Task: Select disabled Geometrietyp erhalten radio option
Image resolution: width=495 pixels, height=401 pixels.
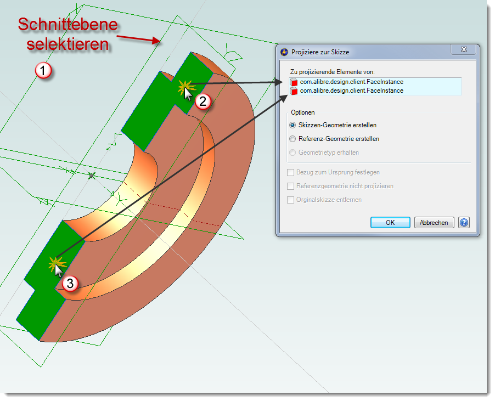Action: point(292,153)
